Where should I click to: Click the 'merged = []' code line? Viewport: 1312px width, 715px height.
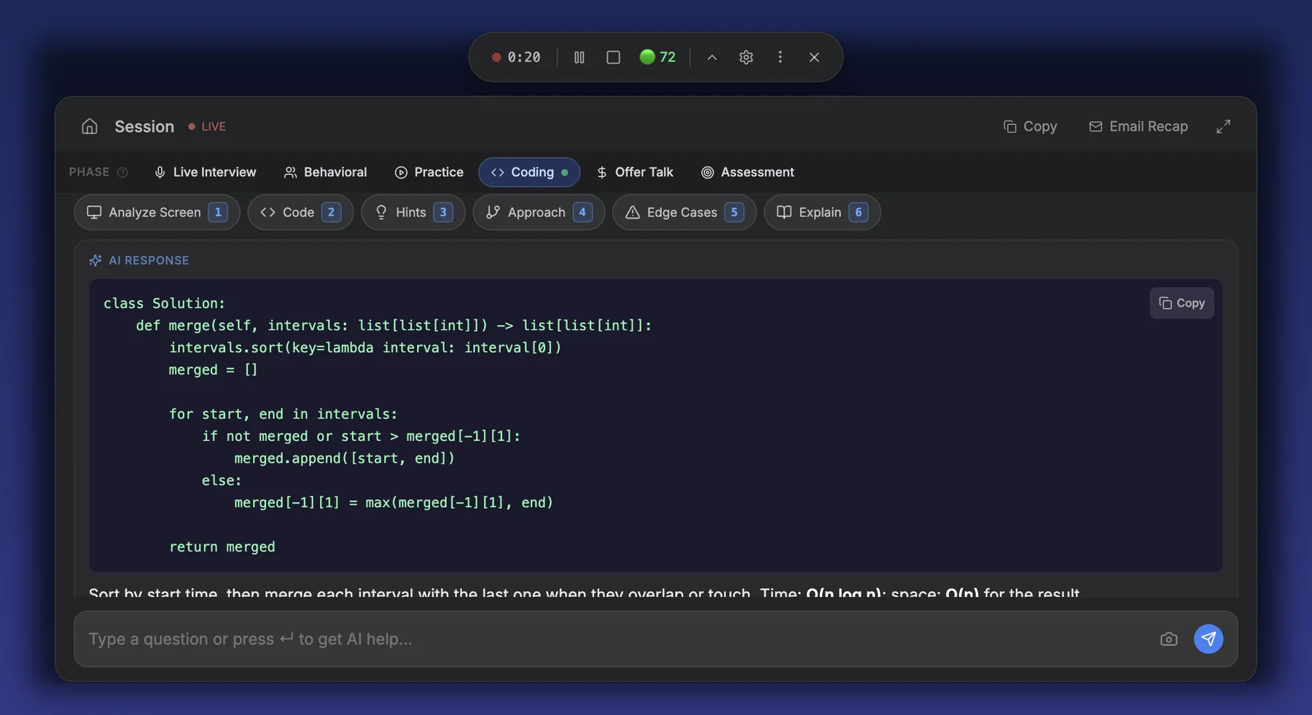coord(213,370)
